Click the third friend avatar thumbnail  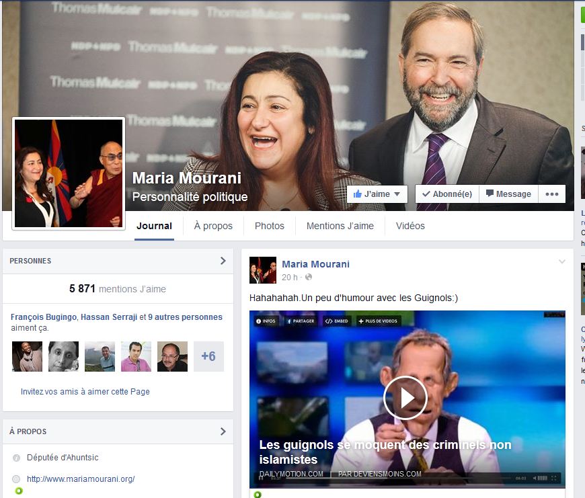coord(100,356)
